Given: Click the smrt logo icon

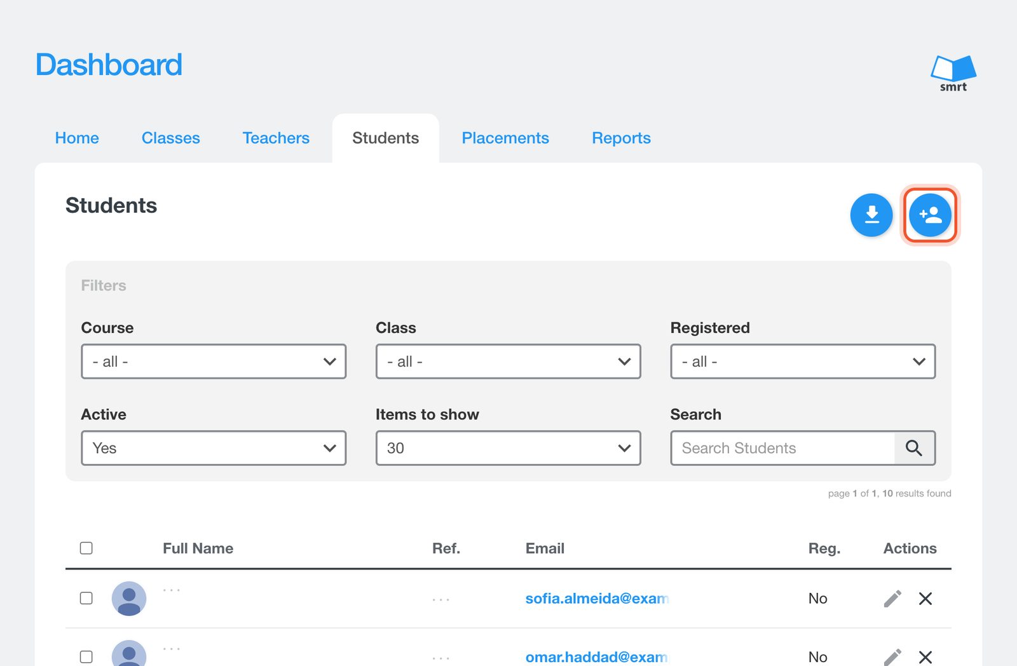Looking at the screenshot, I should coord(953,73).
